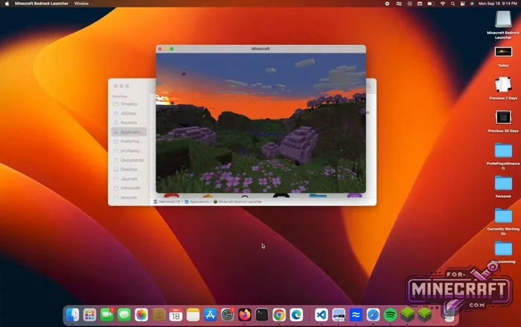The width and height of the screenshot is (521, 327).
Task: Open the Photos app in dock
Action: click(x=141, y=315)
